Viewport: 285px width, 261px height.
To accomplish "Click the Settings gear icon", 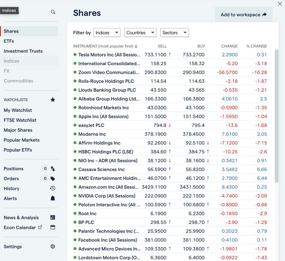I will [x=53, y=247].
